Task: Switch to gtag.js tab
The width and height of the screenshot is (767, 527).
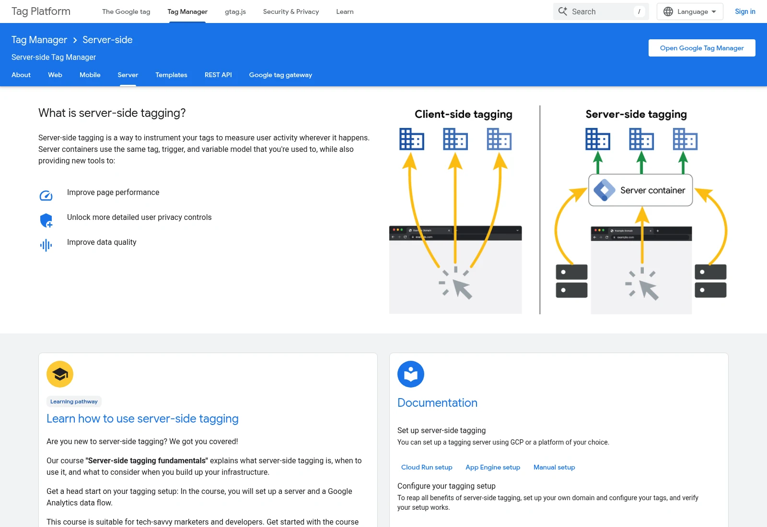Action: coord(235,11)
